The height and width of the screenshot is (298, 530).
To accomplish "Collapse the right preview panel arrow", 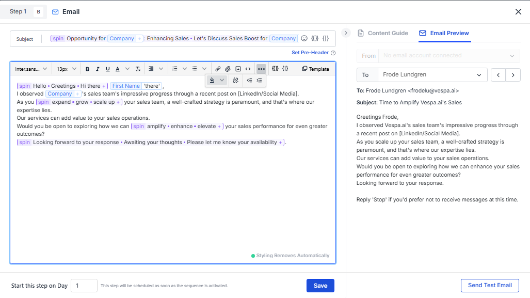I will 346,33.
